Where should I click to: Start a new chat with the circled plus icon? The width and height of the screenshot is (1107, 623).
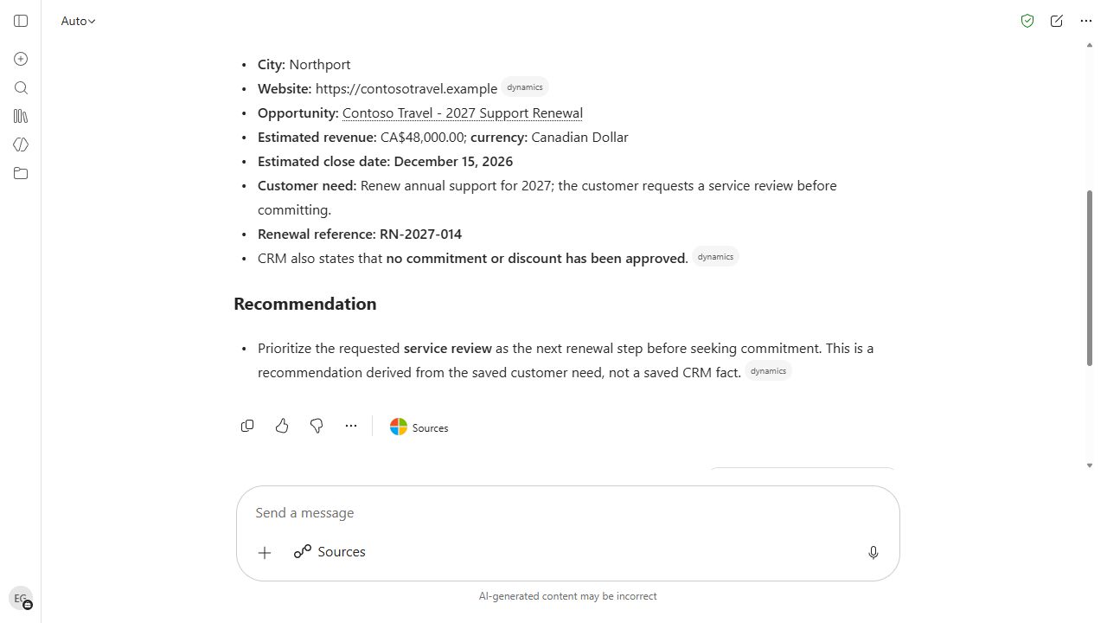(21, 59)
